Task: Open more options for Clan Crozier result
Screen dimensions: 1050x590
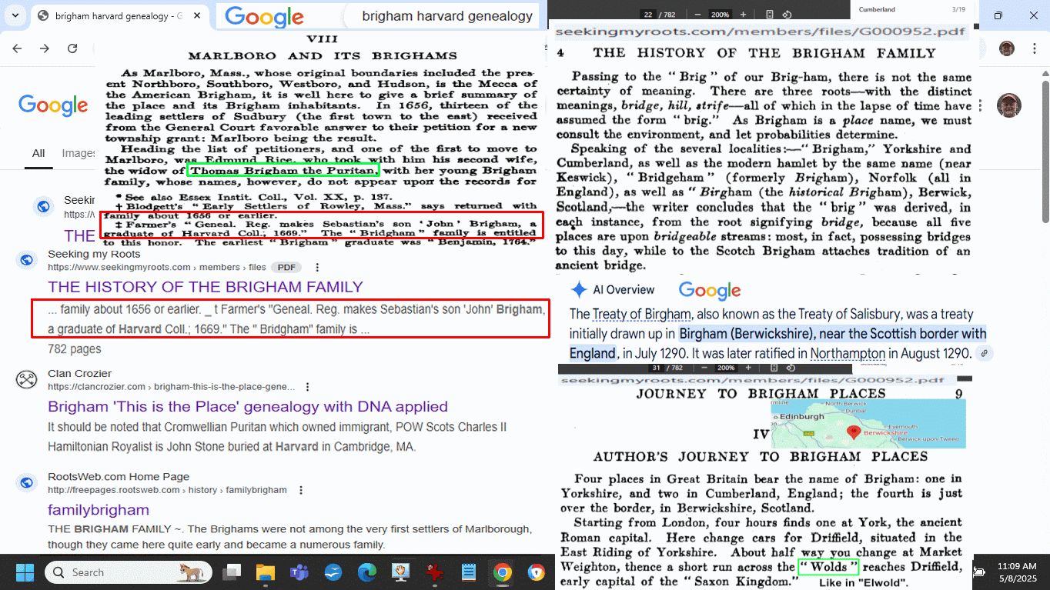Action: pyautogui.click(x=307, y=387)
